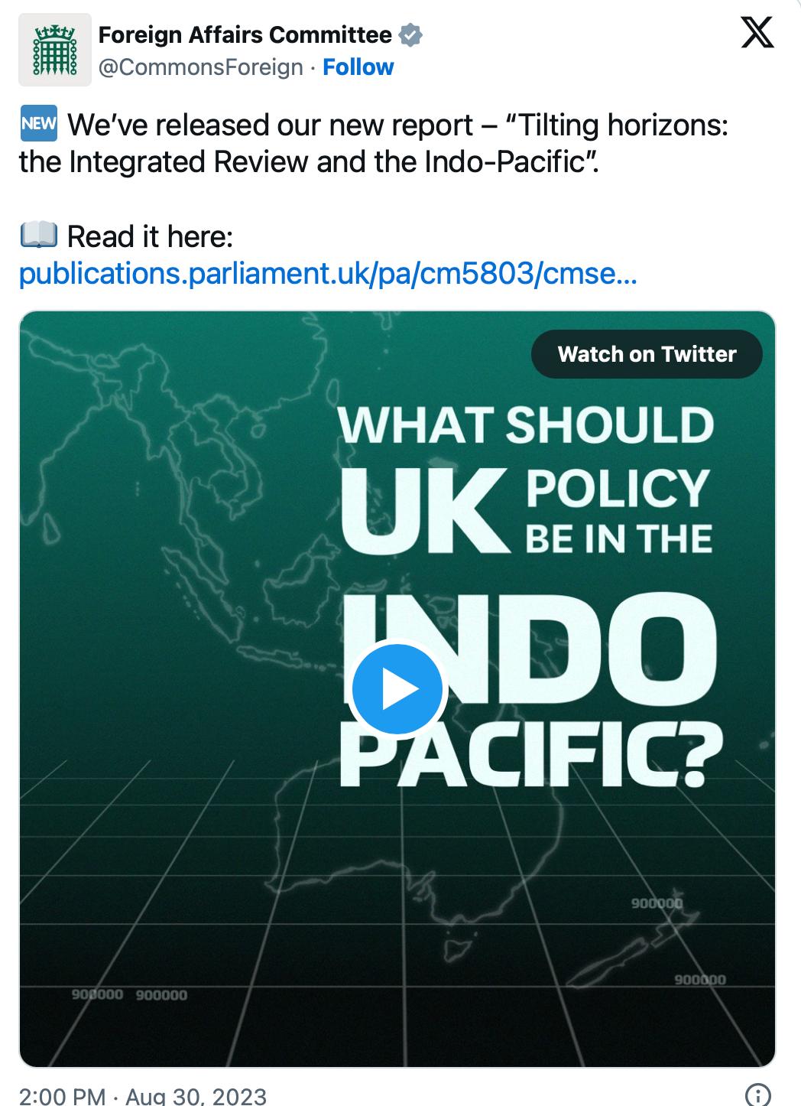801x1106 pixels.
Task: Click the "WHAT SHOULD" headline in the video
Action: click(x=526, y=425)
